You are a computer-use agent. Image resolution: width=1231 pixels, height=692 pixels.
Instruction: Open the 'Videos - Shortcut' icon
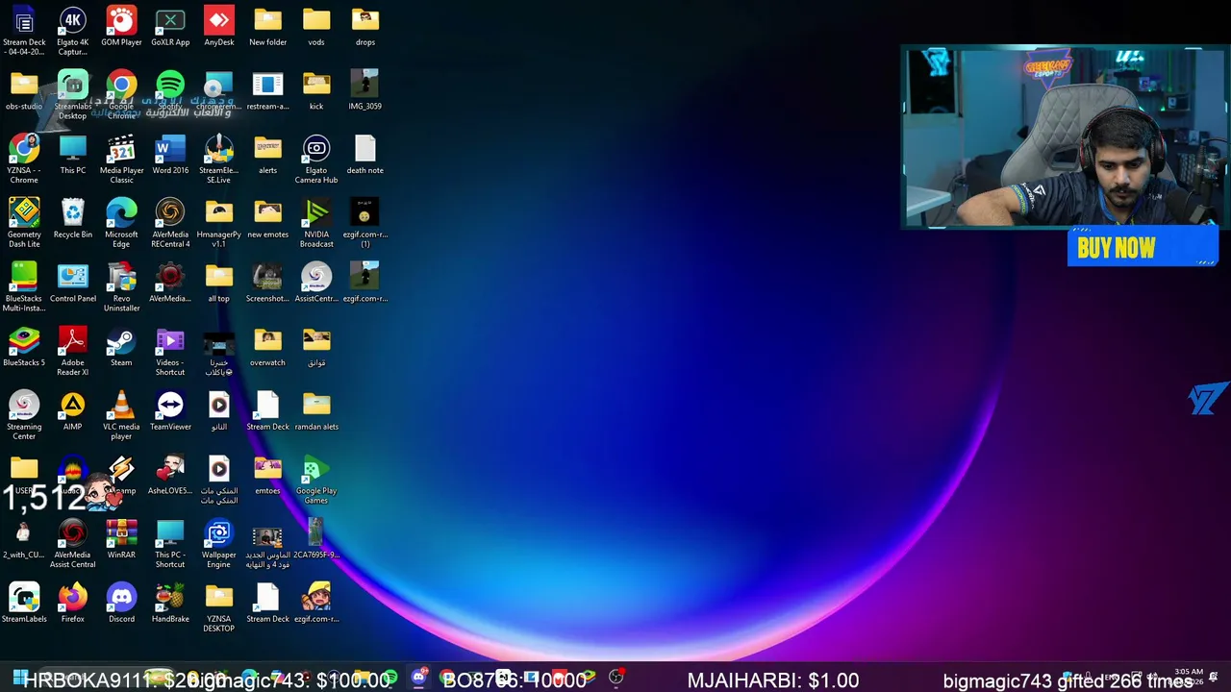click(170, 352)
